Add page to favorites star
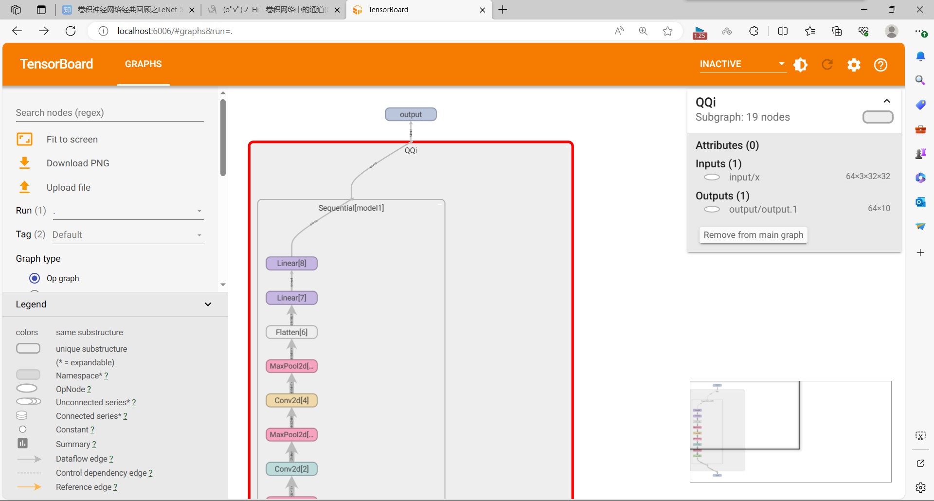 [667, 31]
